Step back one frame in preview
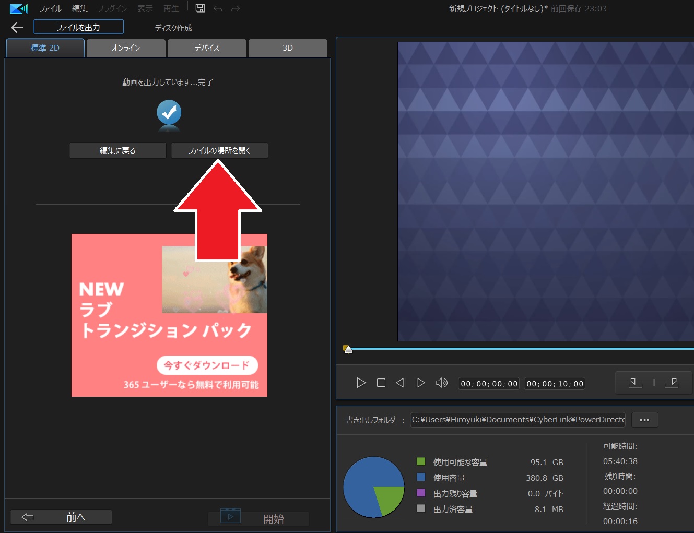 [401, 383]
